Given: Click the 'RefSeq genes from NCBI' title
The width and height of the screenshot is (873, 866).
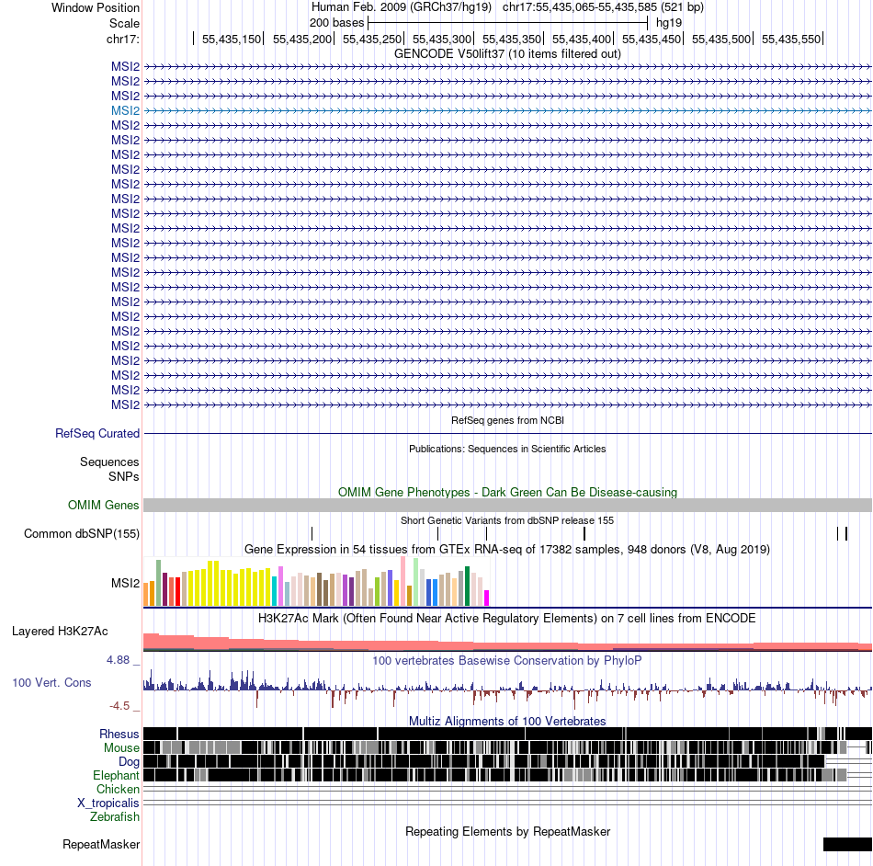Looking at the screenshot, I should coord(507,420).
